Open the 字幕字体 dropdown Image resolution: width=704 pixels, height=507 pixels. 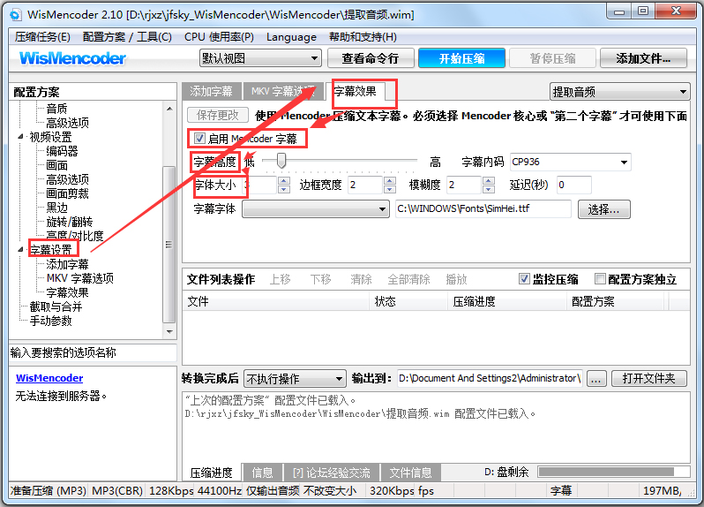click(316, 209)
